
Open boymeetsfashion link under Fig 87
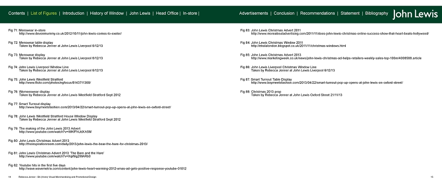click(327, 82)
